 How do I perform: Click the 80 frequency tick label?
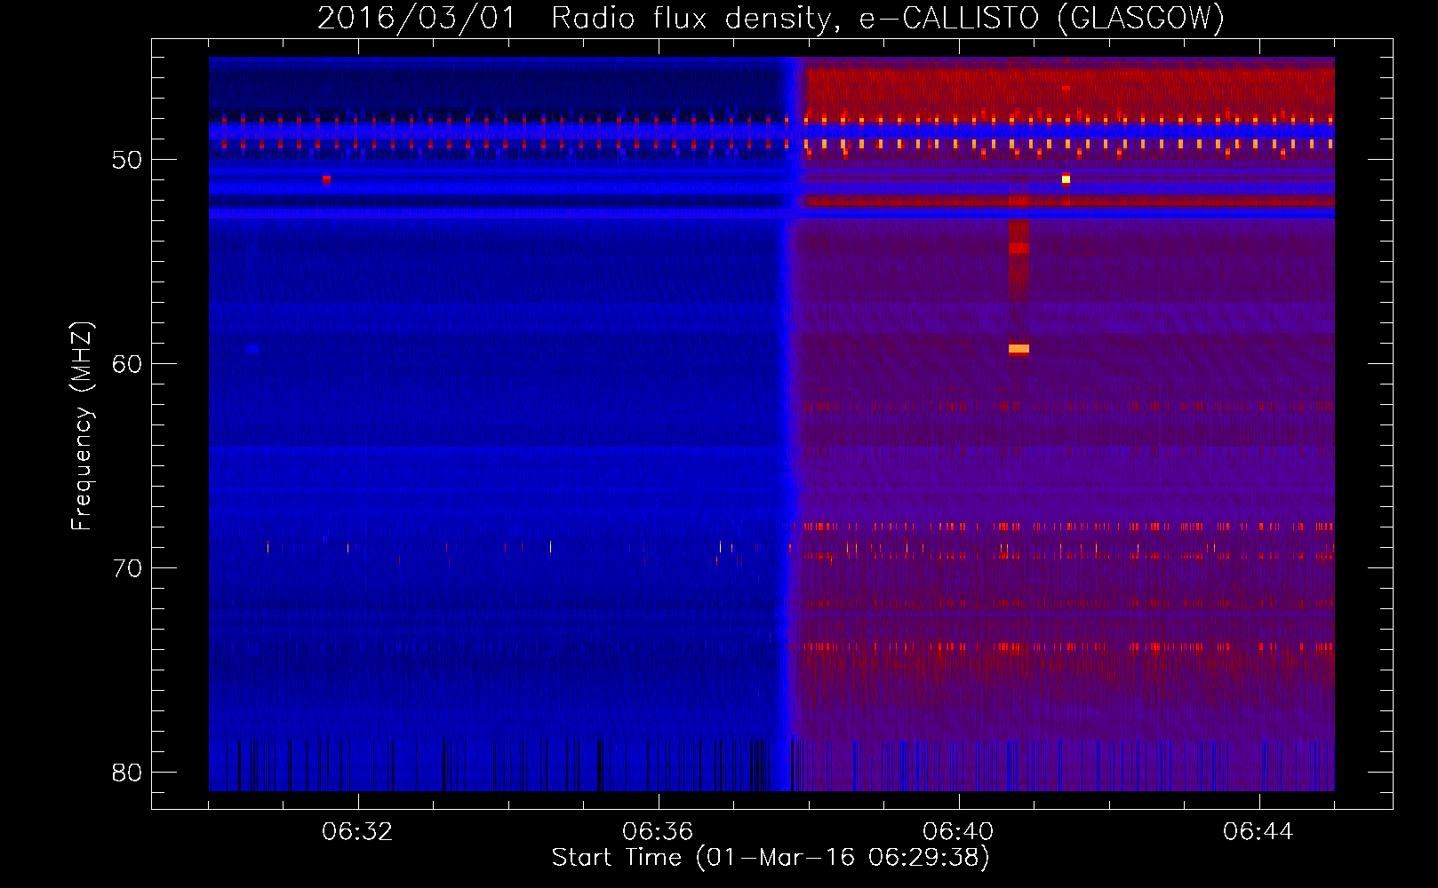(x=127, y=773)
